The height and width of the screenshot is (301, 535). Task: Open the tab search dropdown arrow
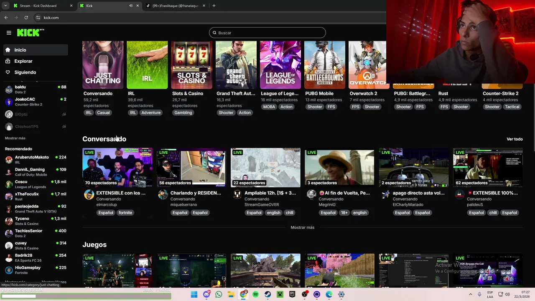point(5,6)
